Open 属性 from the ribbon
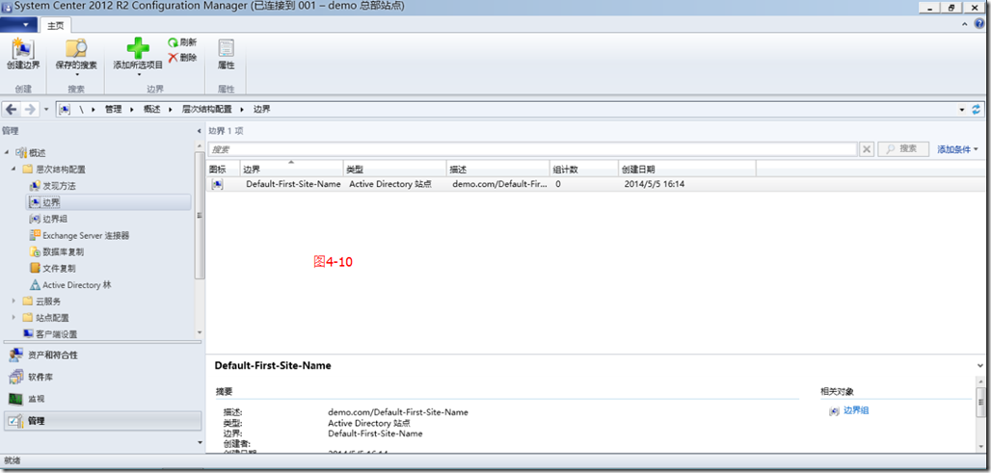The height and width of the screenshot is (473, 991). pos(226,54)
